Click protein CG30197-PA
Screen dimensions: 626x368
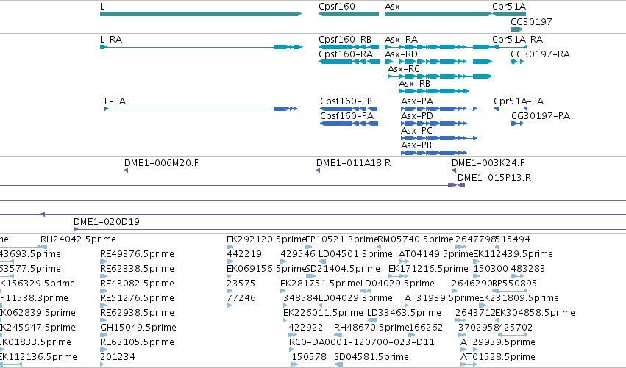pyautogui.click(x=517, y=123)
